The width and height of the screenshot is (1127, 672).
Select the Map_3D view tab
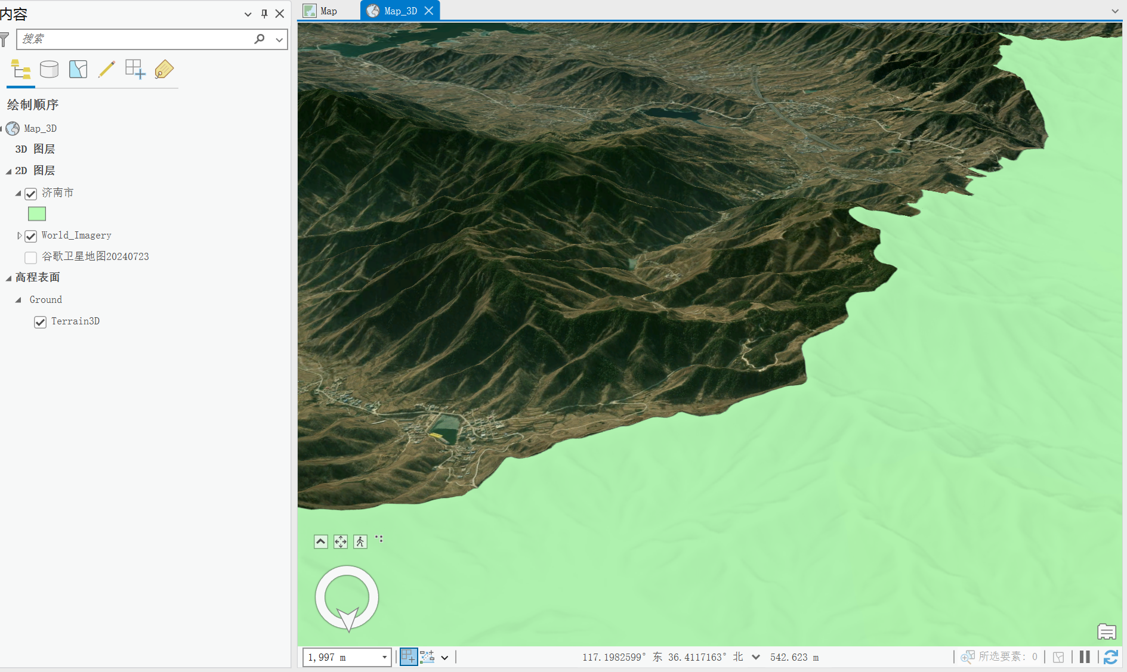pyautogui.click(x=400, y=11)
